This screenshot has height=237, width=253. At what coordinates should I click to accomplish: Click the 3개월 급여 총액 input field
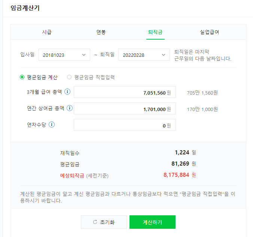[125, 93]
